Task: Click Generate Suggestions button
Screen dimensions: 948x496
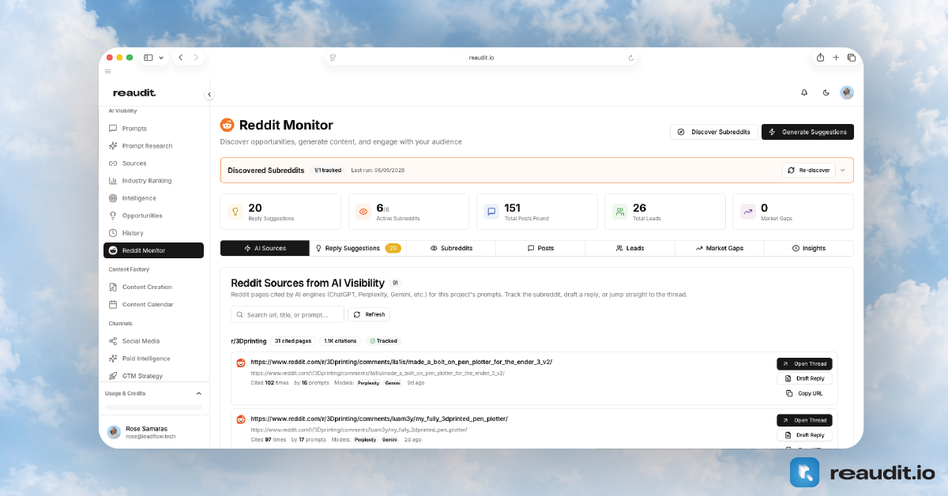Action: 807,132
